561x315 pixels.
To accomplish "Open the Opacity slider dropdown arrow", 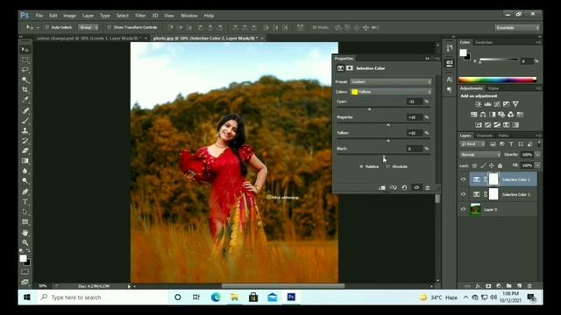I will click(x=537, y=155).
